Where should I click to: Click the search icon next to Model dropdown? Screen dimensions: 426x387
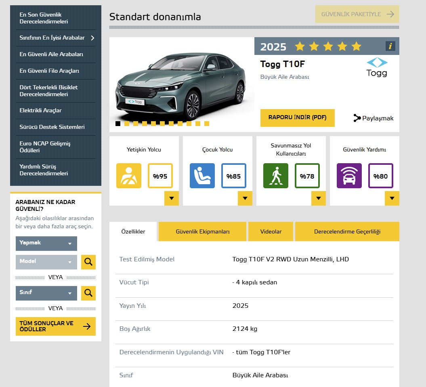(88, 262)
